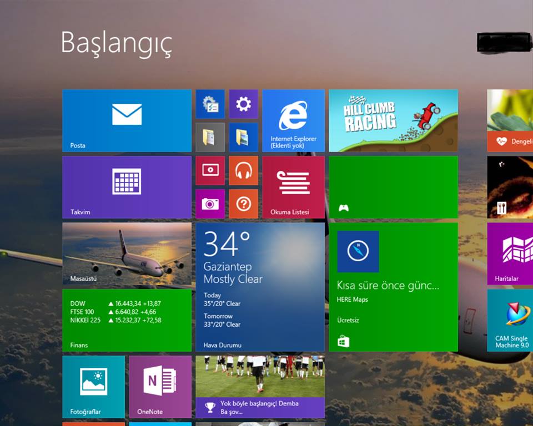The width and height of the screenshot is (533, 426).
Task: Open the Posta mail tile
Action: [127, 120]
